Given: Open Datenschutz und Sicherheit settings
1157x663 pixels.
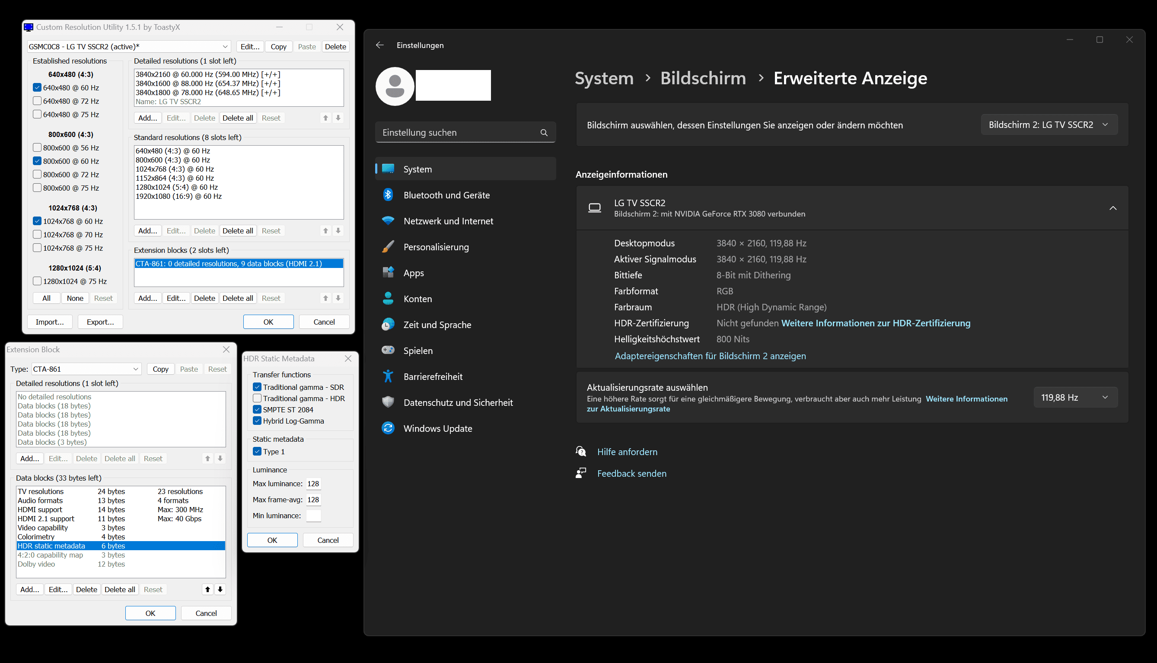Looking at the screenshot, I should pyautogui.click(x=465, y=402).
